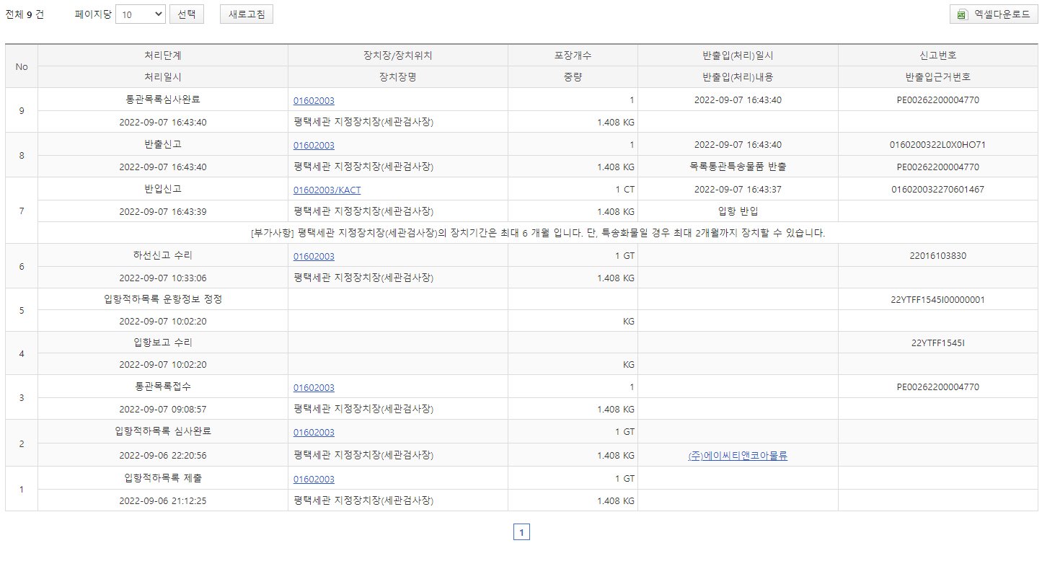Viewport: 1042px width, 574px height.
Task: Open 01602003 link in row 9
Action: click(x=314, y=101)
